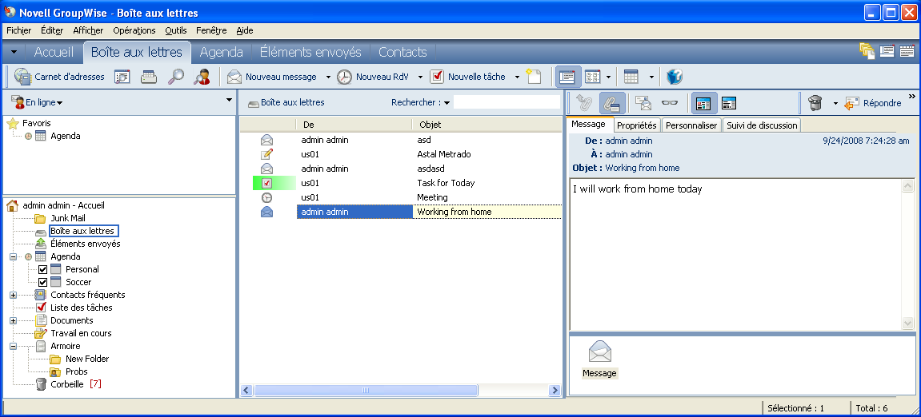This screenshot has height=417, width=921.
Task: Select the Junk Mail folder
Action: pos(68,218)
